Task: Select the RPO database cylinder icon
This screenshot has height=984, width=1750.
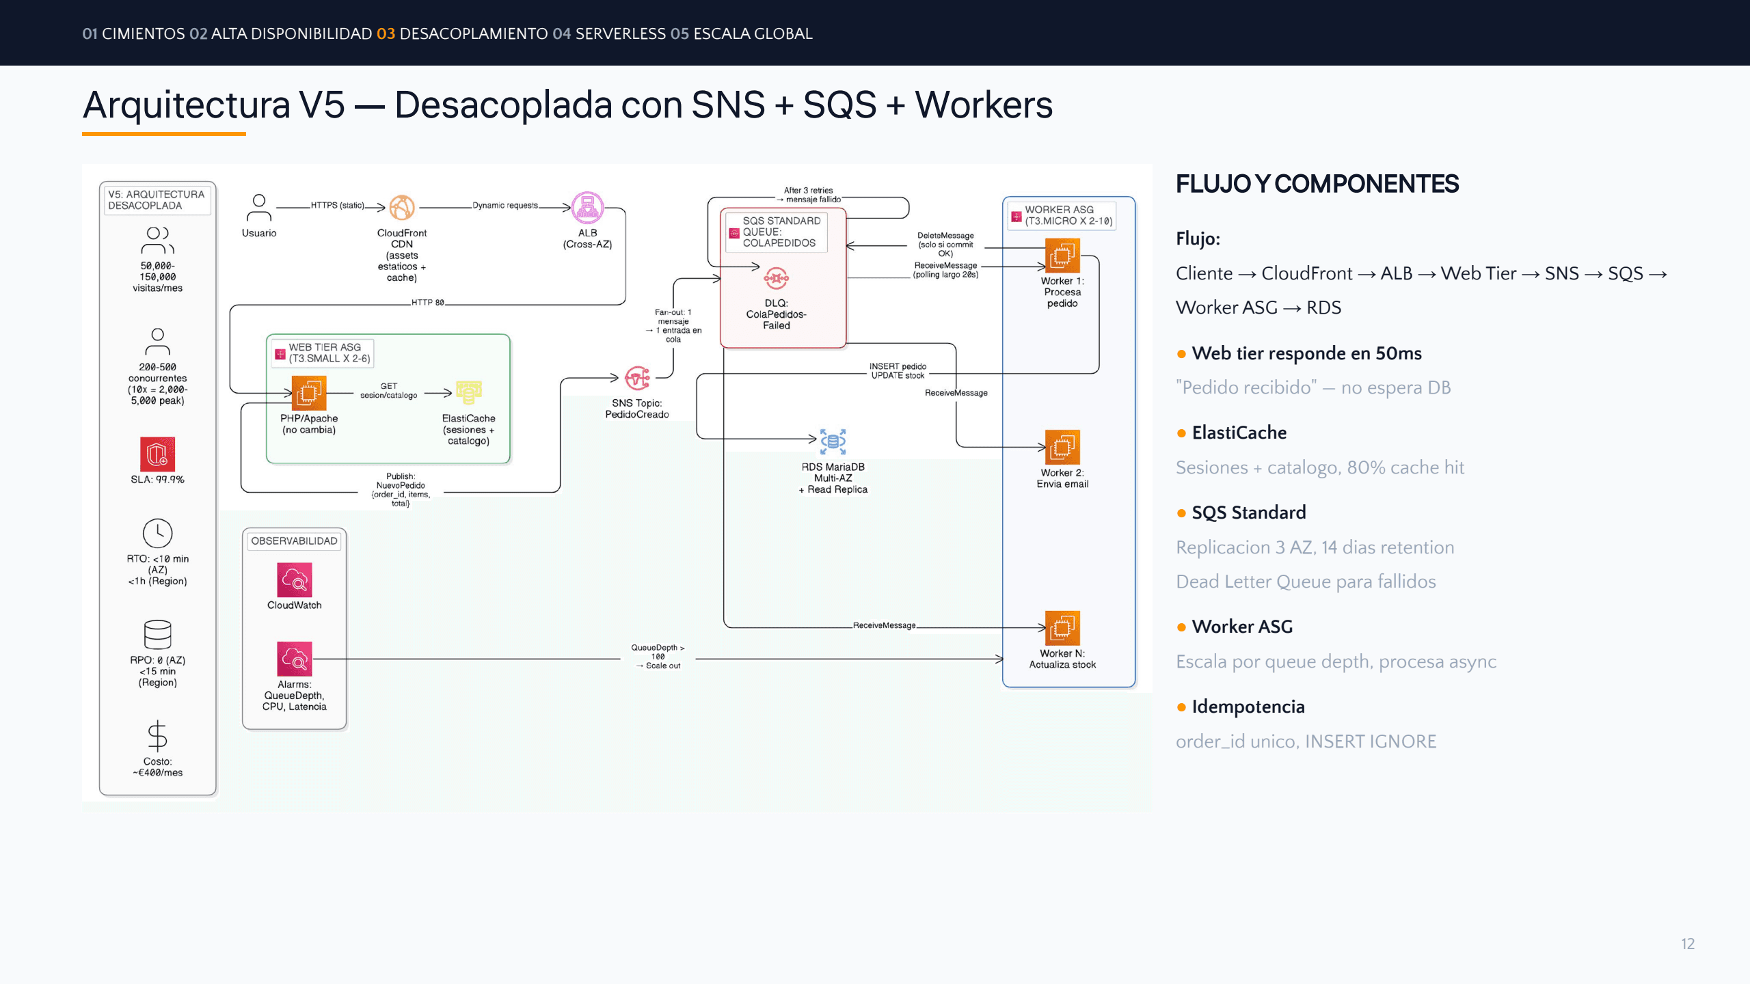Action: 157,634
